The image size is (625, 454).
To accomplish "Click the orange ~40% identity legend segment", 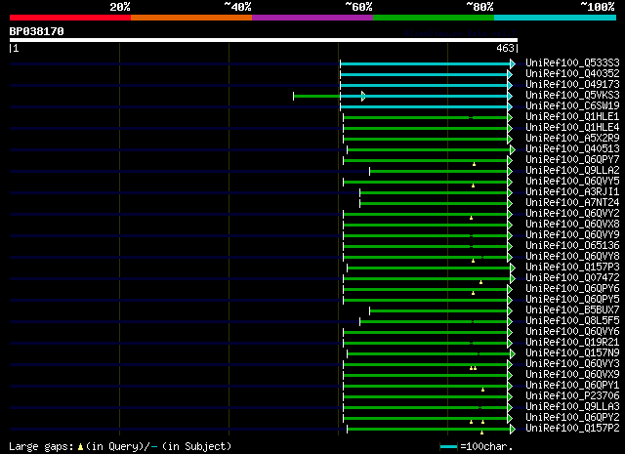I will 191,18.
